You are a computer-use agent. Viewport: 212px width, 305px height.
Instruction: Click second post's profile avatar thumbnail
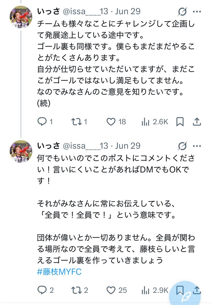pos(21,152)
